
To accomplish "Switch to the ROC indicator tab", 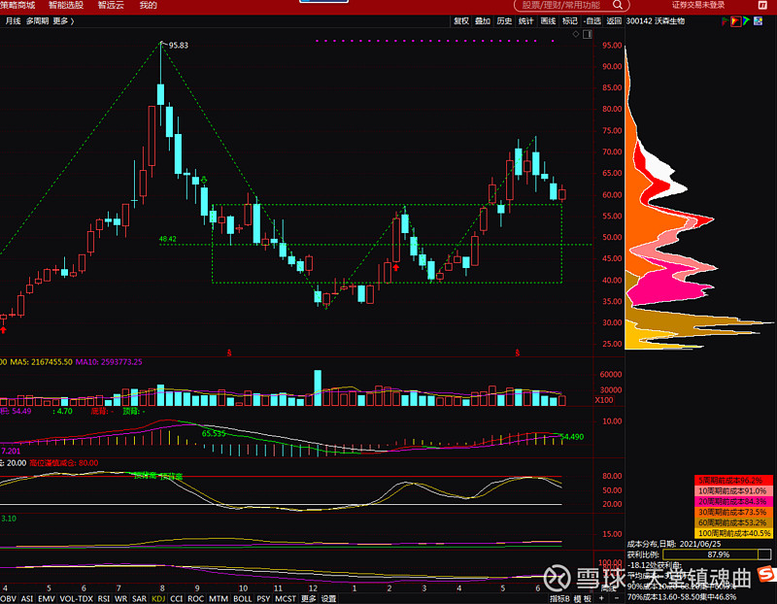I will (x=196, y=598).
